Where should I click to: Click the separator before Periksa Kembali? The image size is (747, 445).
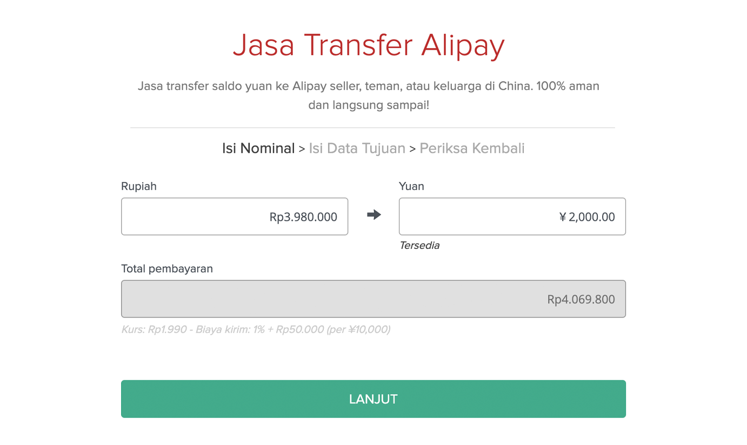coord(412,149)
